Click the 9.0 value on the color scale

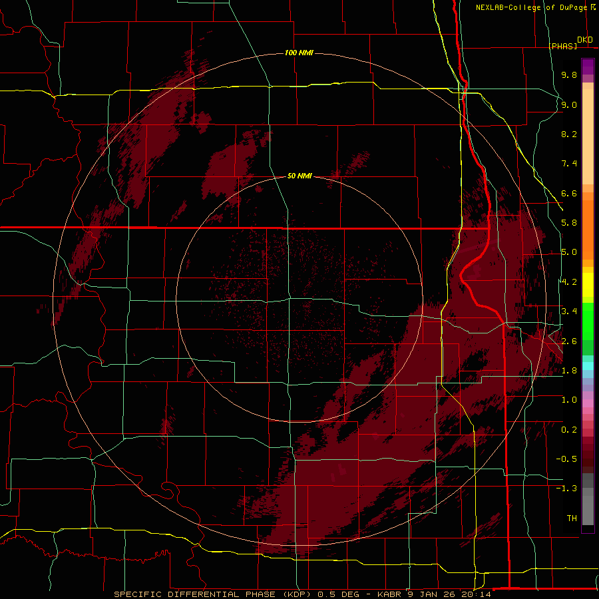[x=569, y=104]
